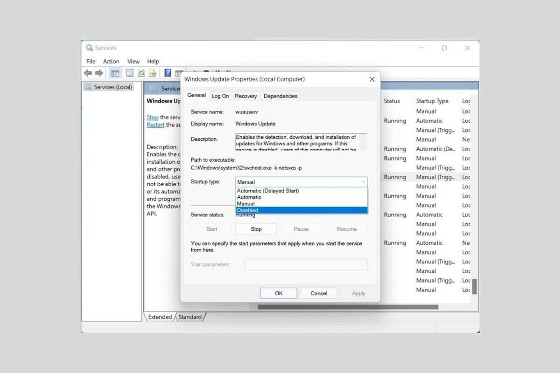Click the Stop button in Properties dialog

pos(256,229)
